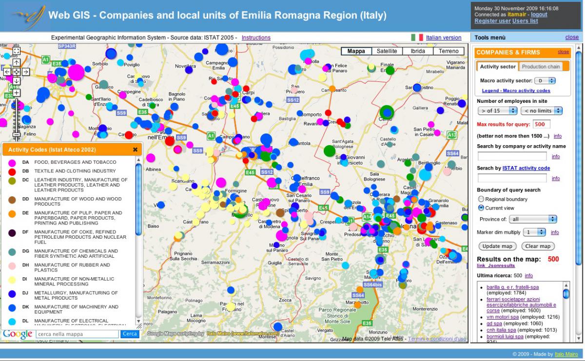Pan the map left with arrow control
585x361 pixels.
pos(7,72)
